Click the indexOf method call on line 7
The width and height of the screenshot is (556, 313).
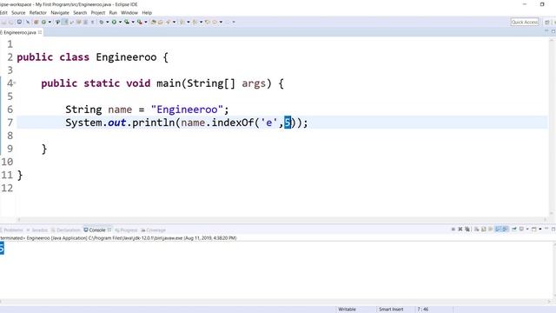233,123
